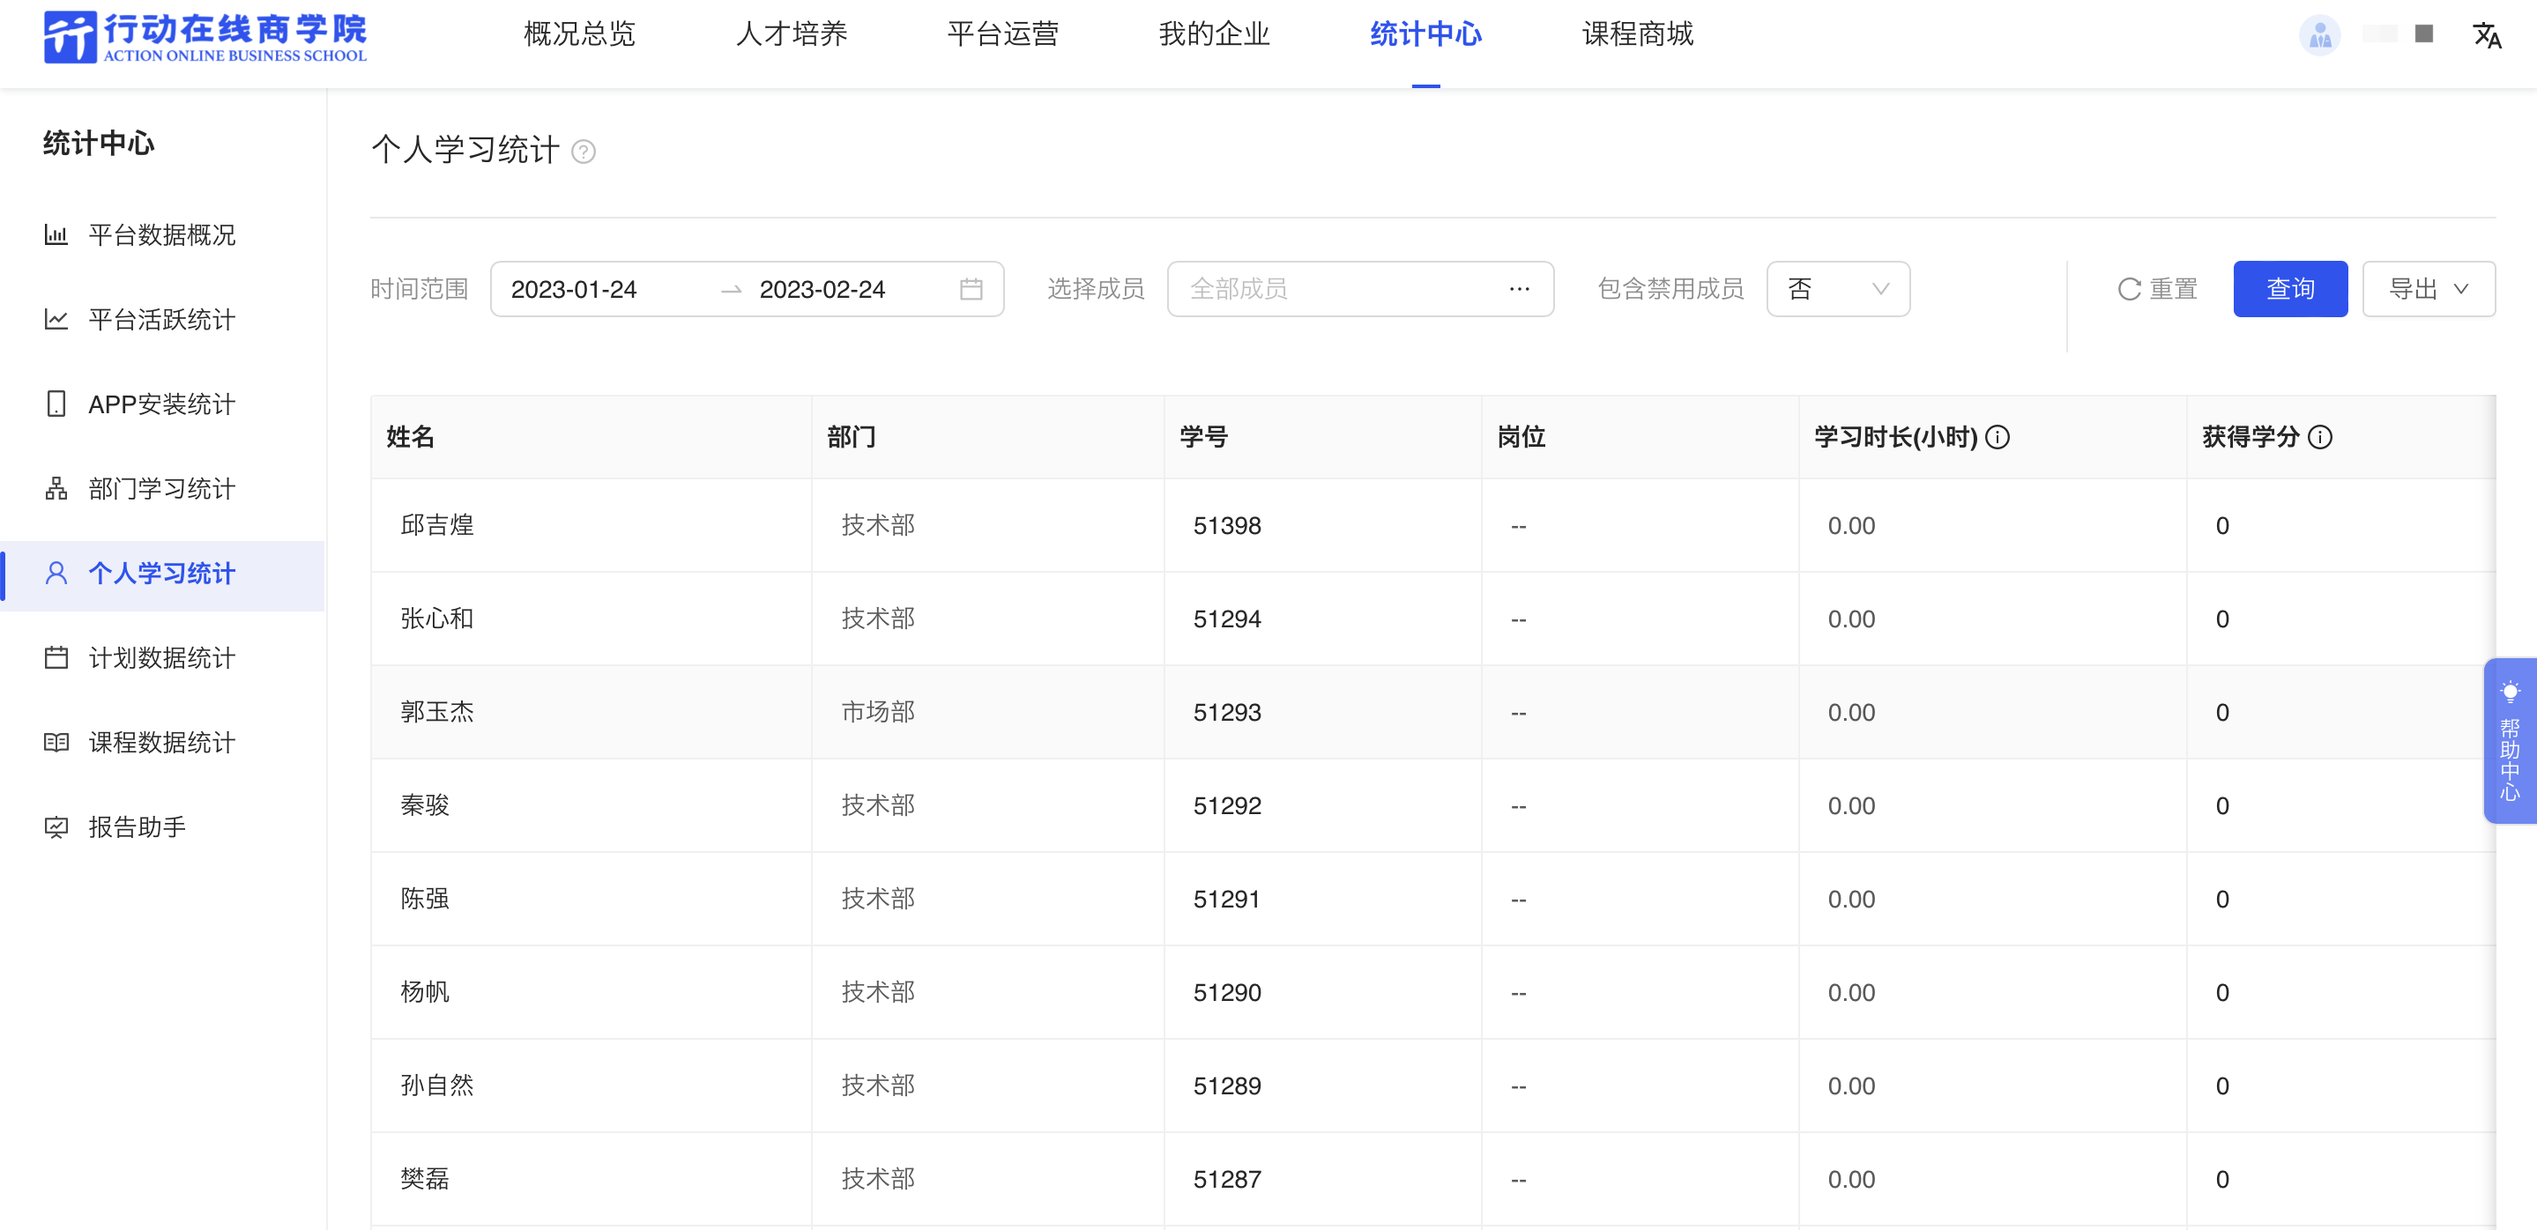Open 课程商城 top tab
Screen dimensions: 2537x1230
click(1638, 35)
